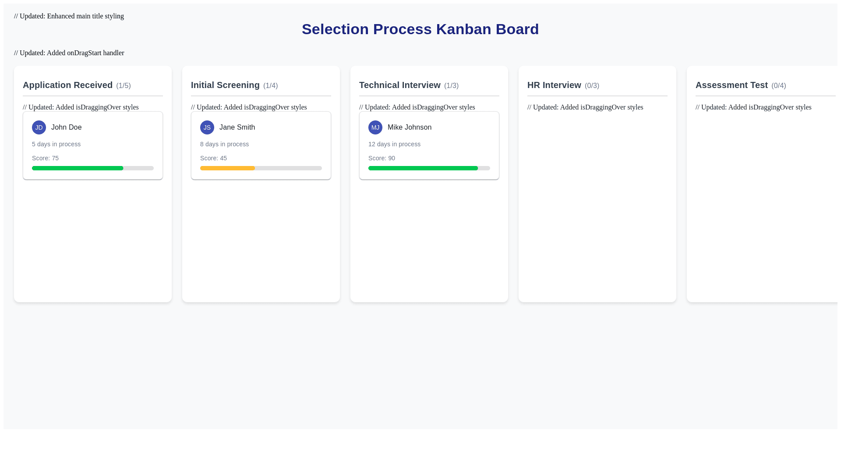This screenshot has height=473, width=841.
Task: Click the '5 days in process' text
Action: [x=56, y=144]
